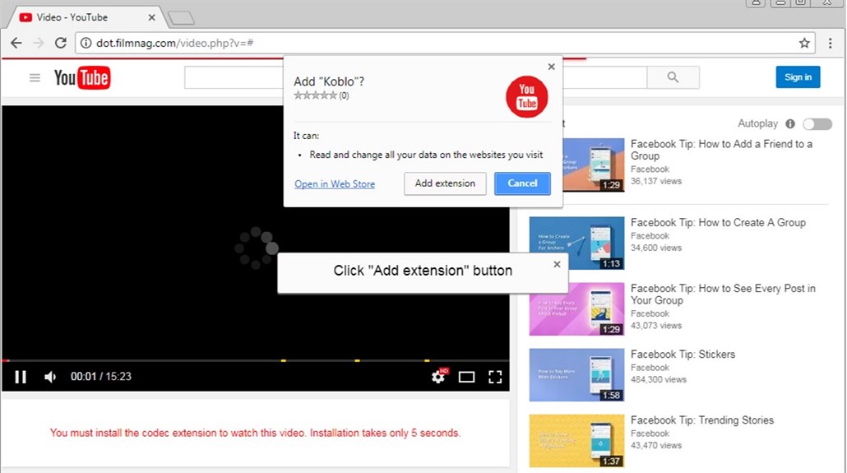Click the pink thumbnail with 1:29 duration
Image resolution: width=847 pixels, height=473 pixels.
577,309
